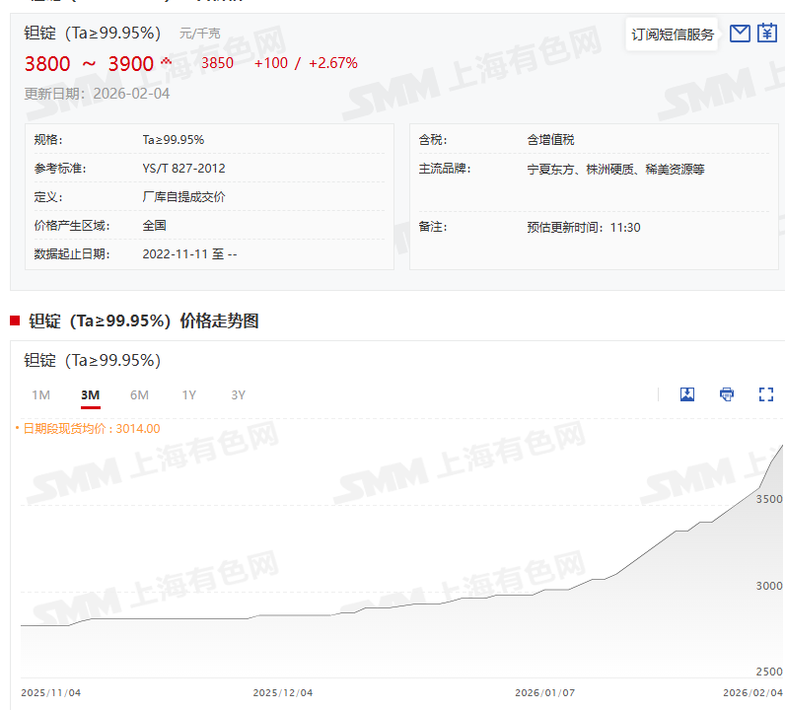The width and height of the screenshot is (785, 710).
Task: Click the red uptrend icon beside 3900
Action: (166, 62)
